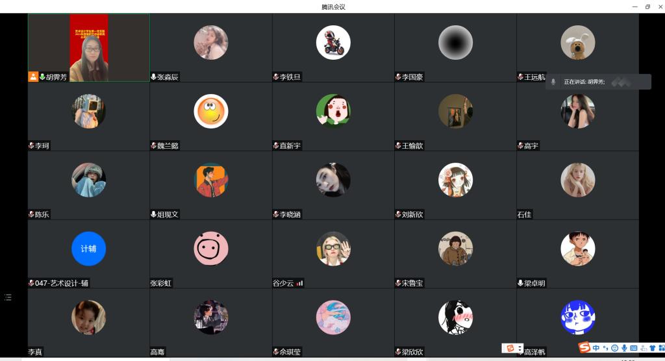Click the network signal icon beside 谷少云
Screen dimensions: 665x361
[x=299, y=283]
